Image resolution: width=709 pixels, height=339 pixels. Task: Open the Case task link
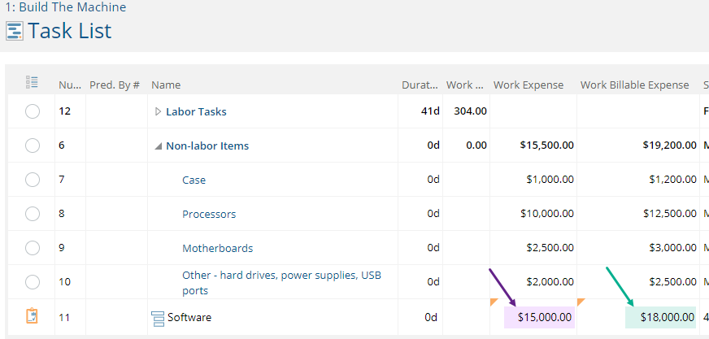pos(194,180)
